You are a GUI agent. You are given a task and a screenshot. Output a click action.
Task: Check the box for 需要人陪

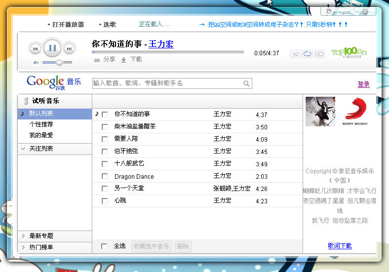(105, 139)
